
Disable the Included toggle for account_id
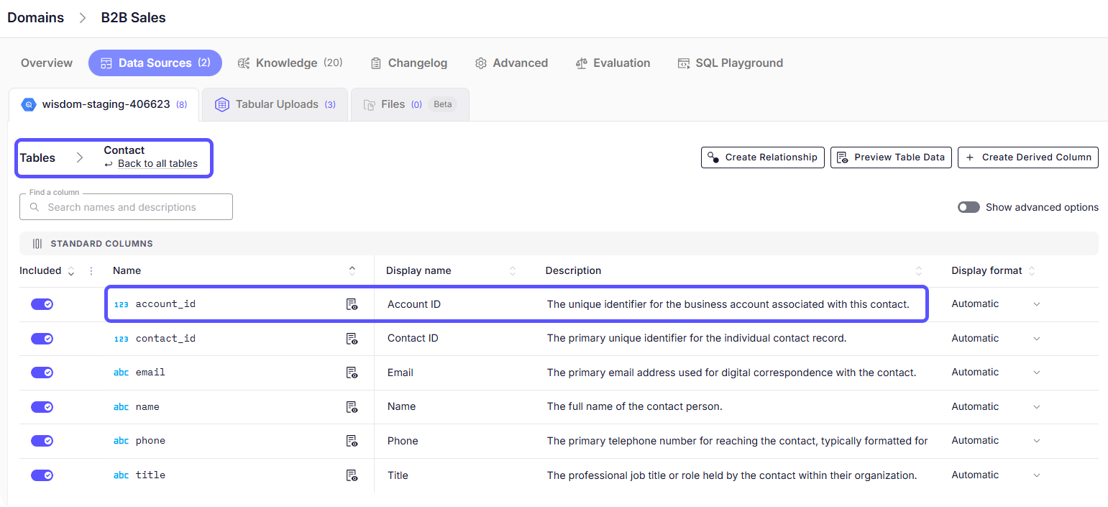click(42, 303)
